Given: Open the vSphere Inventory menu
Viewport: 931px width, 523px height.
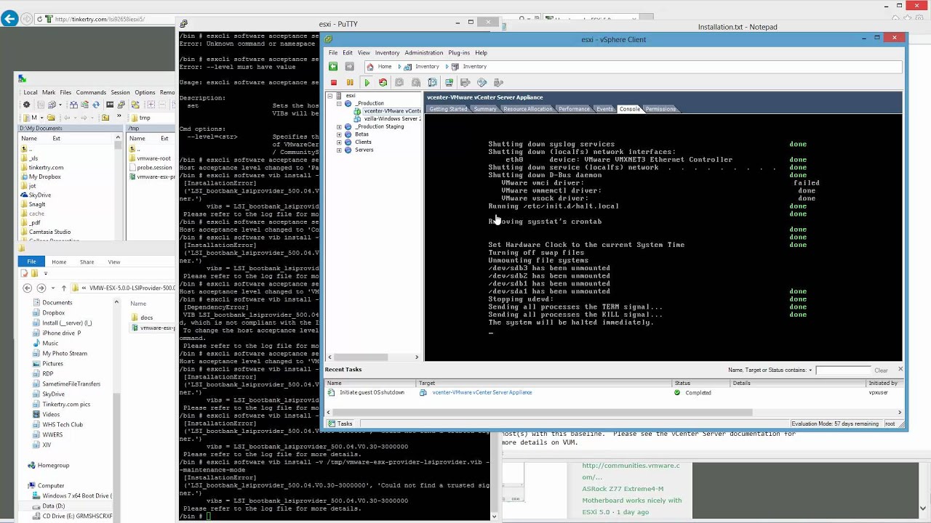Looking at the screenshot, I should click(x=387, y=53).
